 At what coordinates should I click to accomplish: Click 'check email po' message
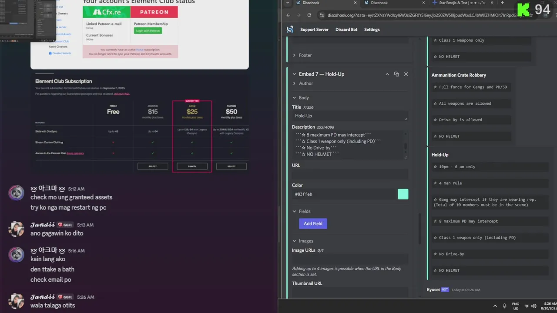[x=50, y=280]
